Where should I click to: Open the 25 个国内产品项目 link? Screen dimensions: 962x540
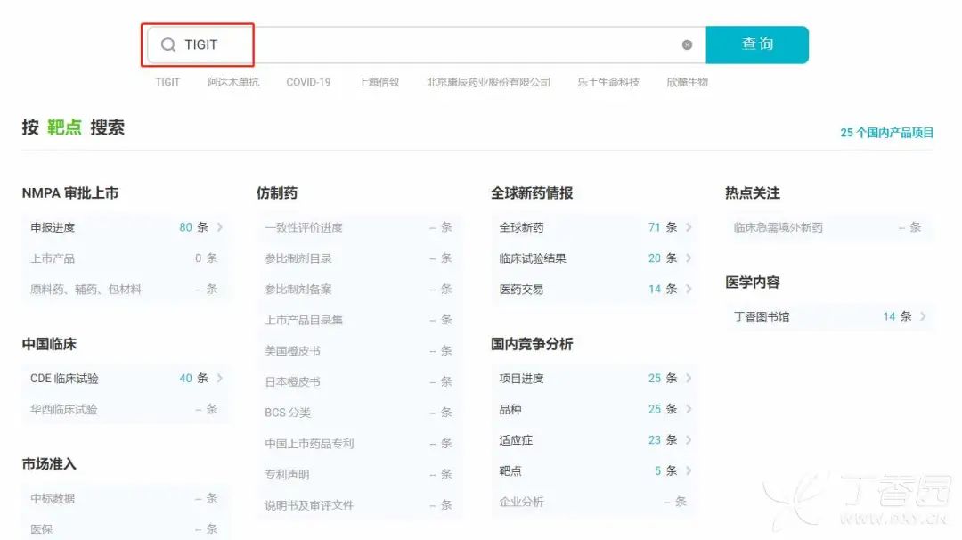click(x=886, y=133)
